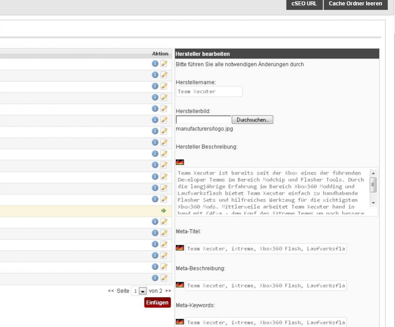Click the edit pencil icon in the last row
395x327 pixels.
(x=164, y=278)
